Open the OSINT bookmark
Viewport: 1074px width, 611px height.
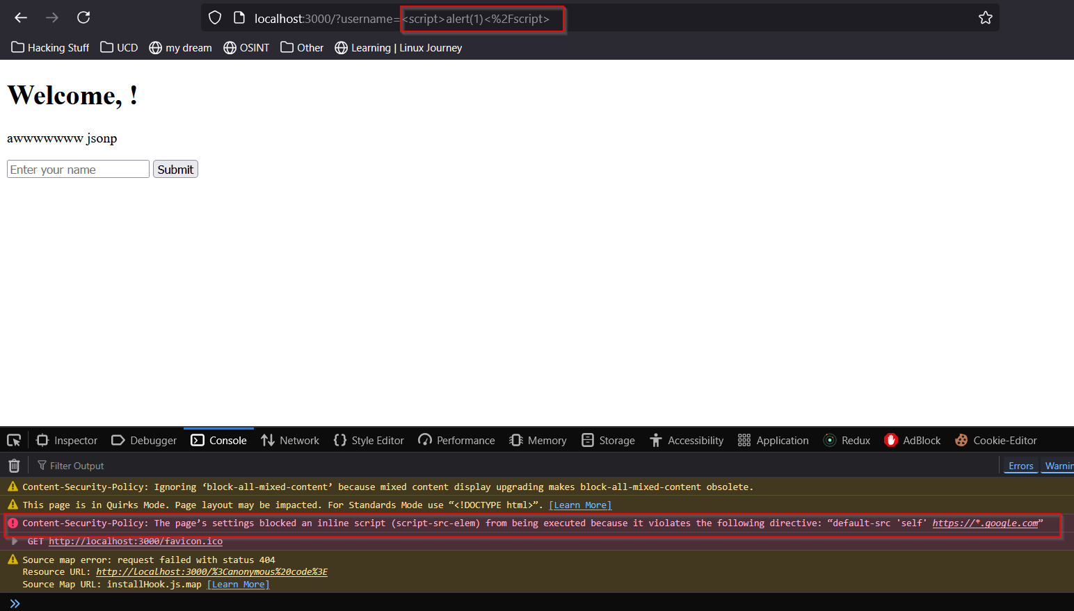[246, 47]
